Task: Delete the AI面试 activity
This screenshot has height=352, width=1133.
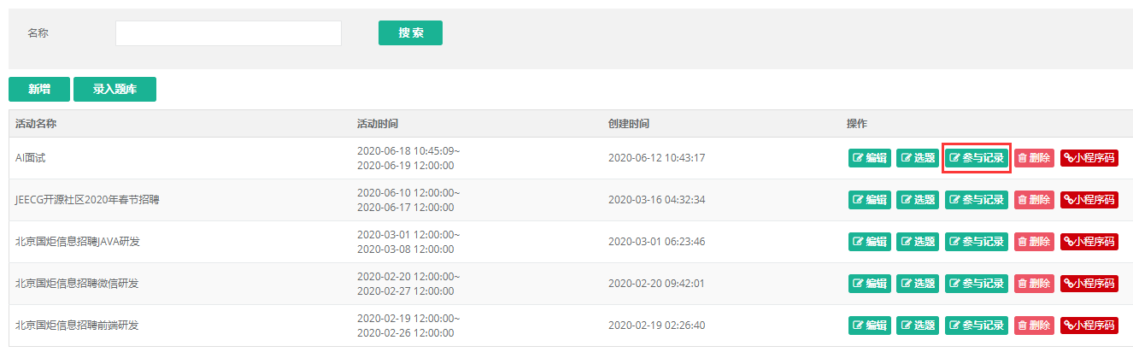Action: tap(1034, 158)
